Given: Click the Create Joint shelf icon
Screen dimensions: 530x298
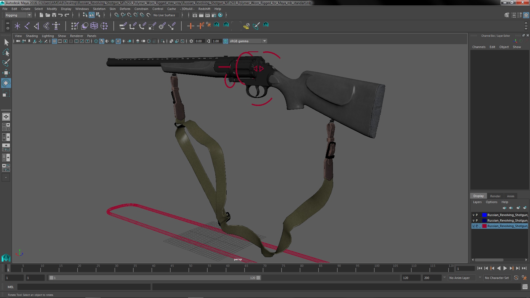Looking at the screenshot, I should click(27, 26).
